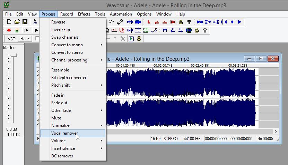The image size is (288, 165).
Task: Click the green spectrum analysis icon
Action: click(x=146, y=30)
